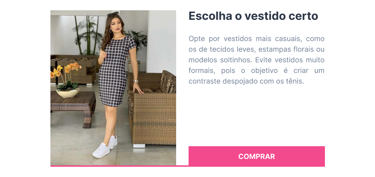The width and height of the screenshot is (375, 177).
Task: Click the tall palm plant behind the model
Action: pyautogui.click(x=88, y=35)
